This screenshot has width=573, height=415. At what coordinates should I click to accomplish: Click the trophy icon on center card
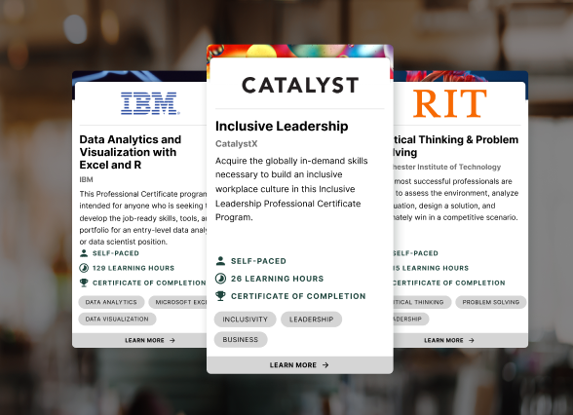220,296
